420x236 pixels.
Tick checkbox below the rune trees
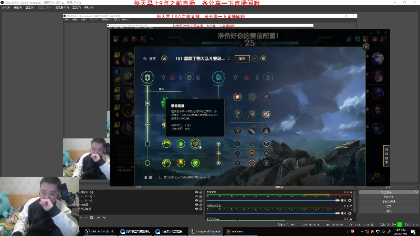(161, 177)
